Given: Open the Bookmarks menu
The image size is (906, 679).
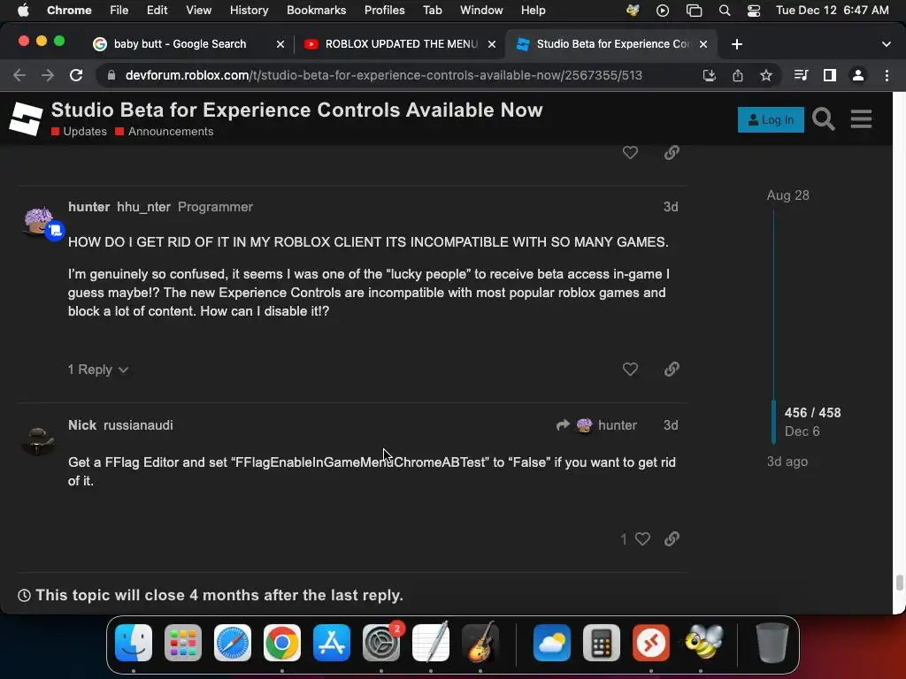Looking at the screenshot, I should pos(316,11).
